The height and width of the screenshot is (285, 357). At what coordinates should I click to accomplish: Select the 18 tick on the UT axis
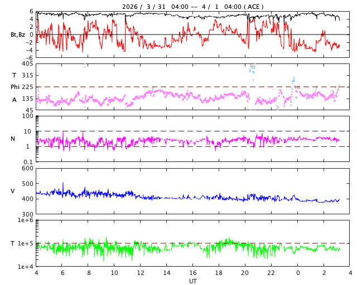point(219,273)
